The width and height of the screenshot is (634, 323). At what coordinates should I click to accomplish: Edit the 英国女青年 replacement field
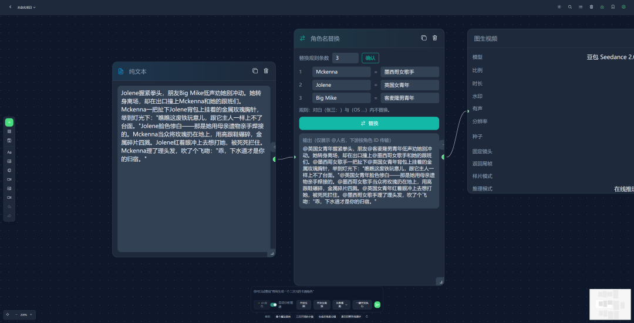[x=410, y=85]
